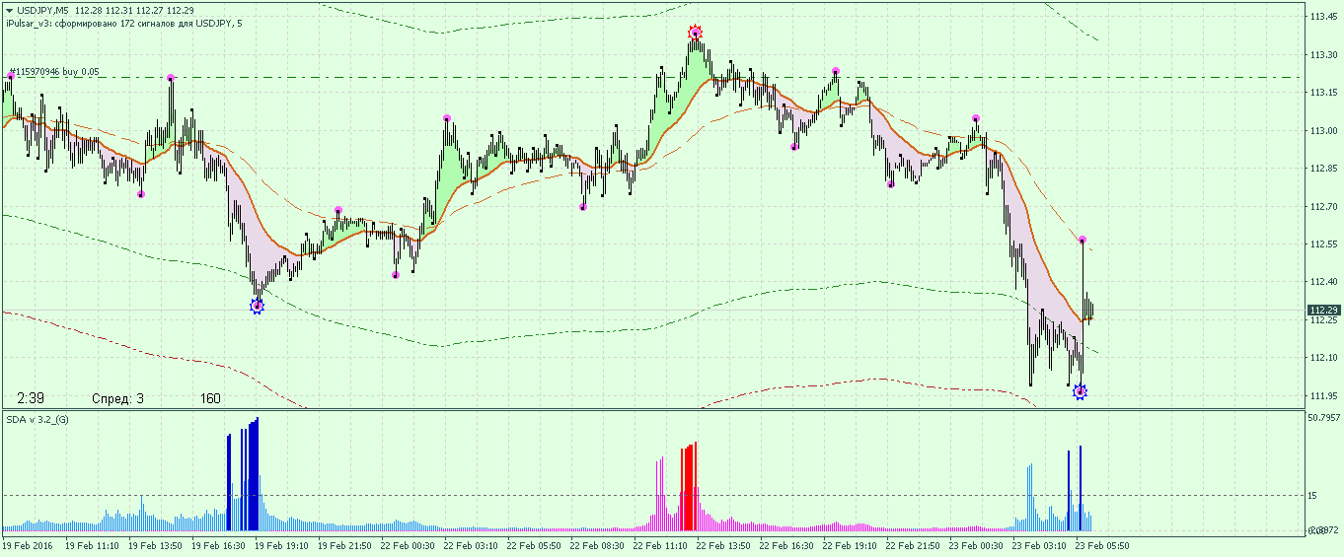Click the 112.10 price scale label
1344x557 pixels.
pos(1323,358)
